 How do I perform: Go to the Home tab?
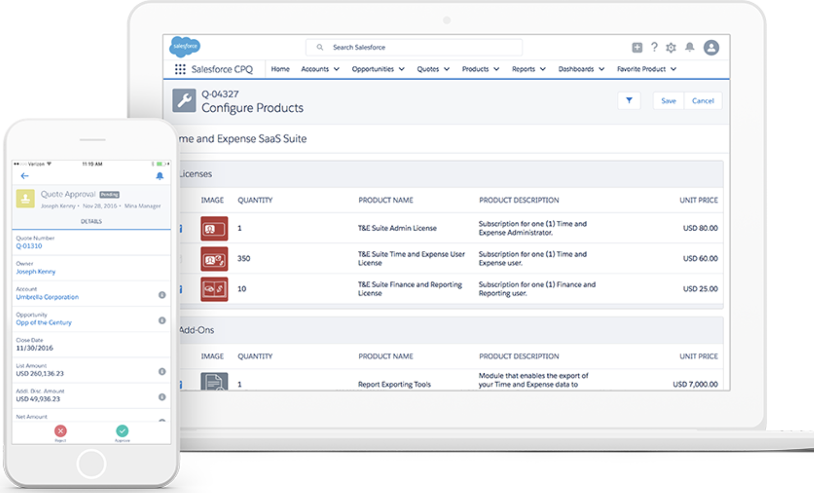(x=280, y=69)
